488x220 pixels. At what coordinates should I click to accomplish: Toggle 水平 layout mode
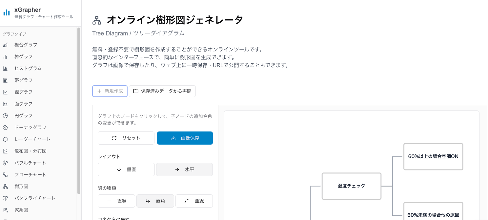point(184,170)
